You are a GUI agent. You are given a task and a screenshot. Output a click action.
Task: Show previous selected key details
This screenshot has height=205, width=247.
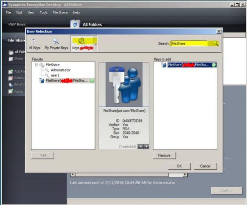point(140,147)
